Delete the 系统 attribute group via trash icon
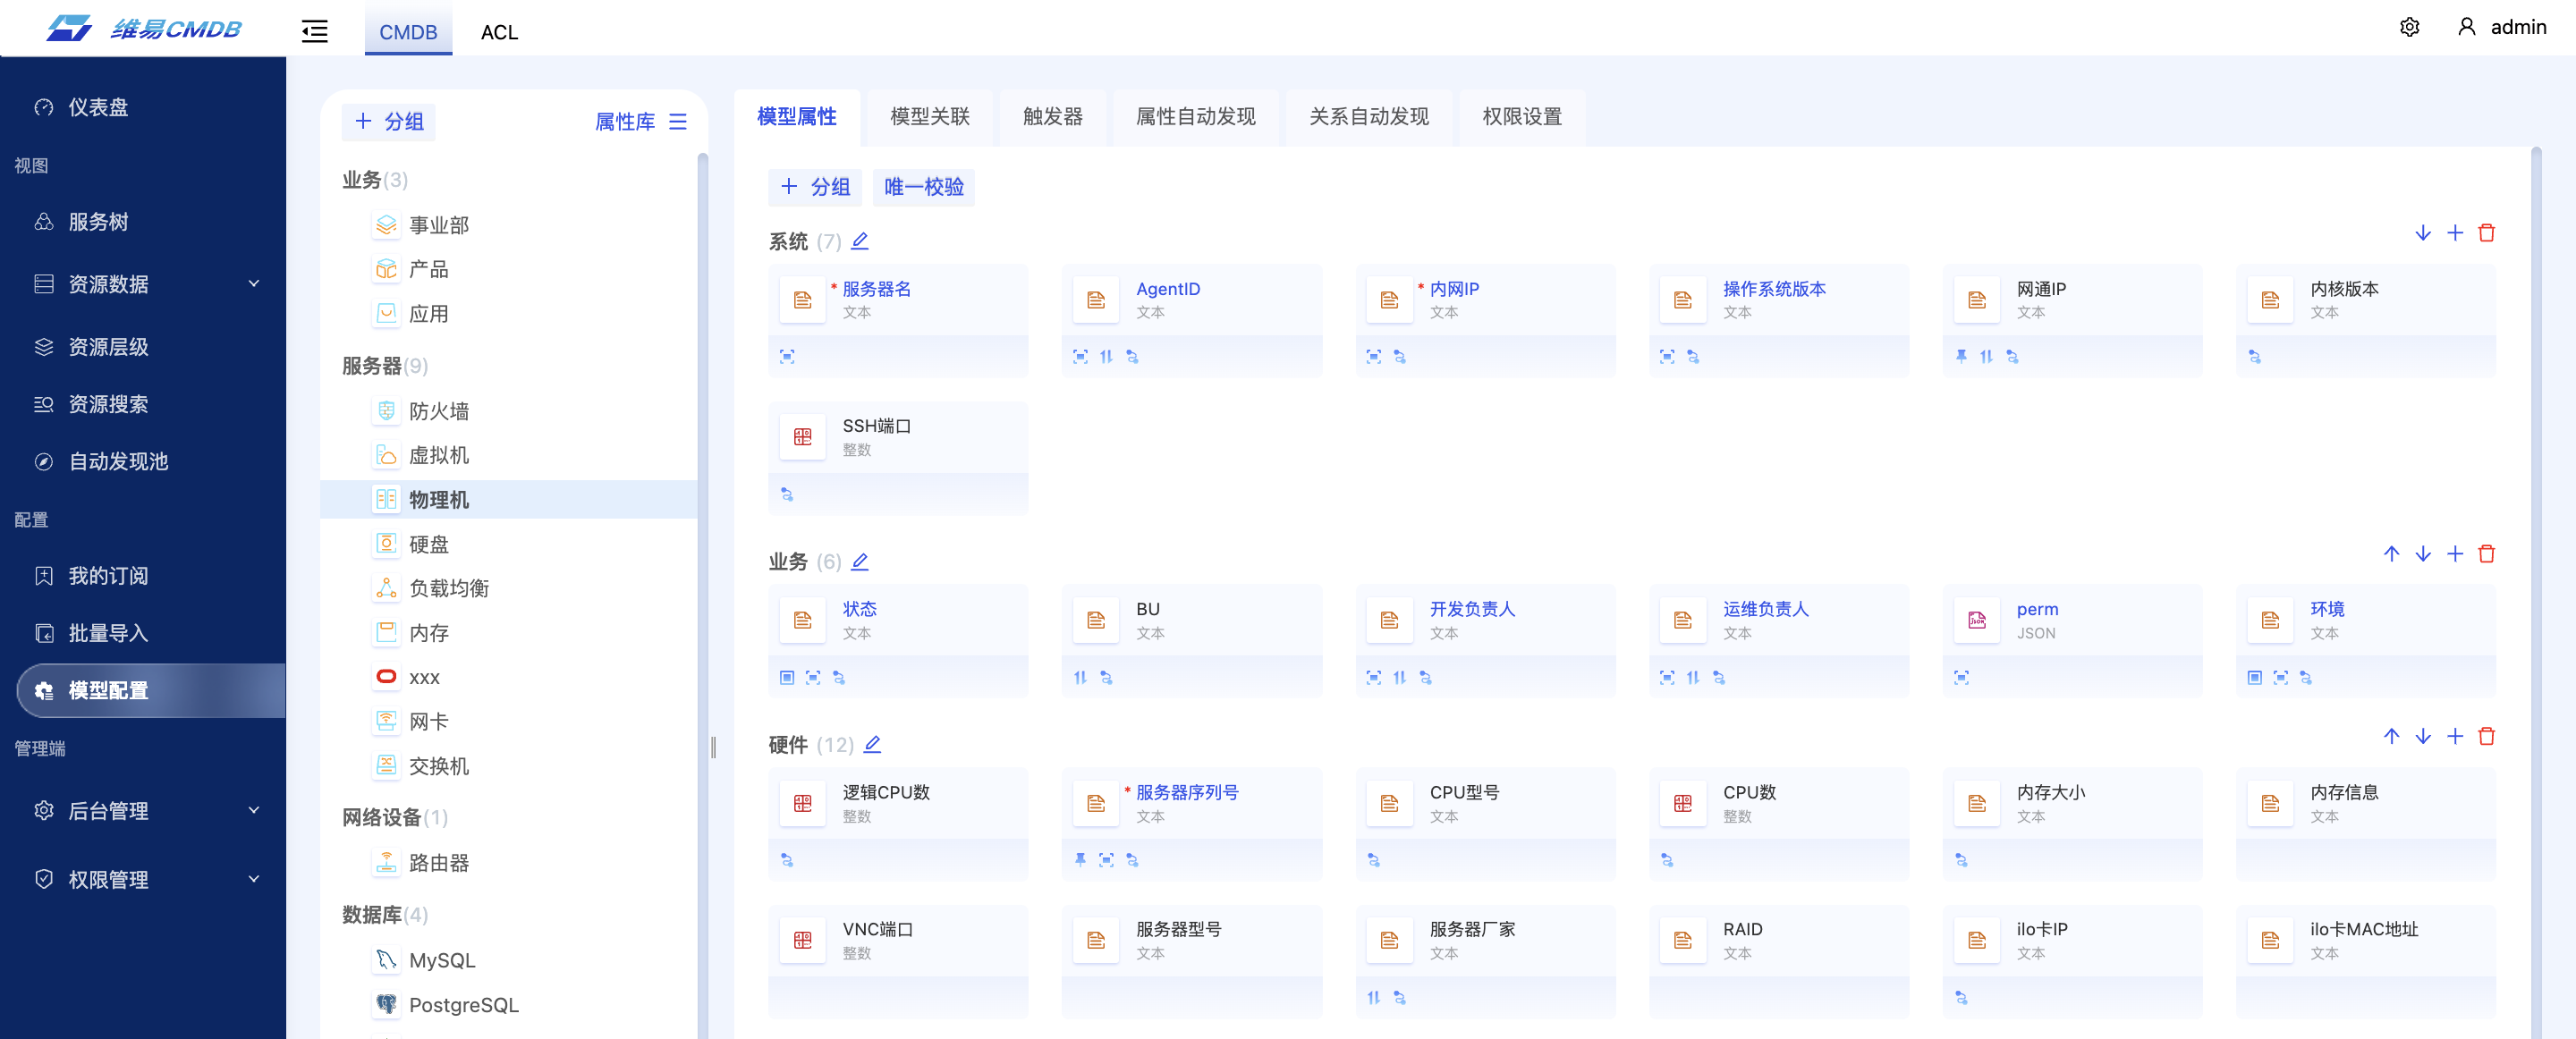The height and width of the screenshot is (1039, 2576). click(x=2487, y=233)
